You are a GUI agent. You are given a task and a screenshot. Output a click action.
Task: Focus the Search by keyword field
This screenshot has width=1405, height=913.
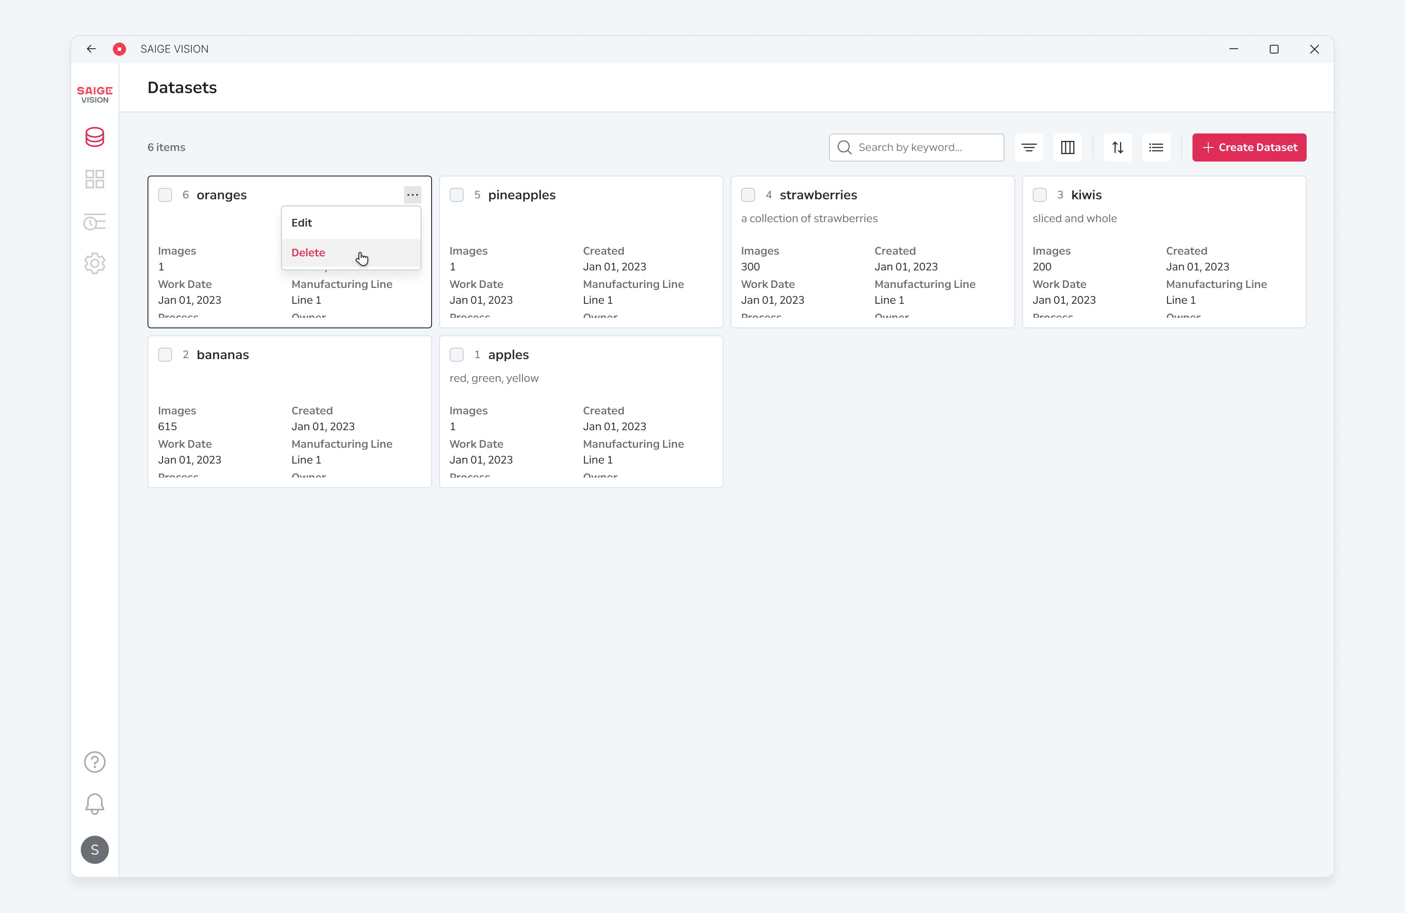[916, 147]
